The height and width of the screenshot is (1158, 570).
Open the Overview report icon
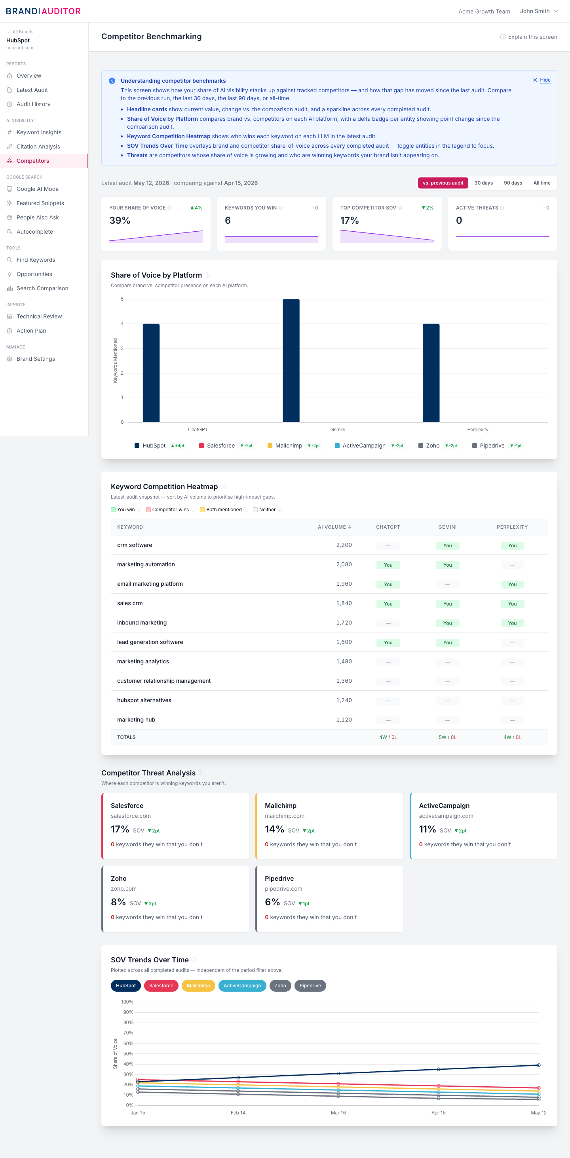[9, 76]
